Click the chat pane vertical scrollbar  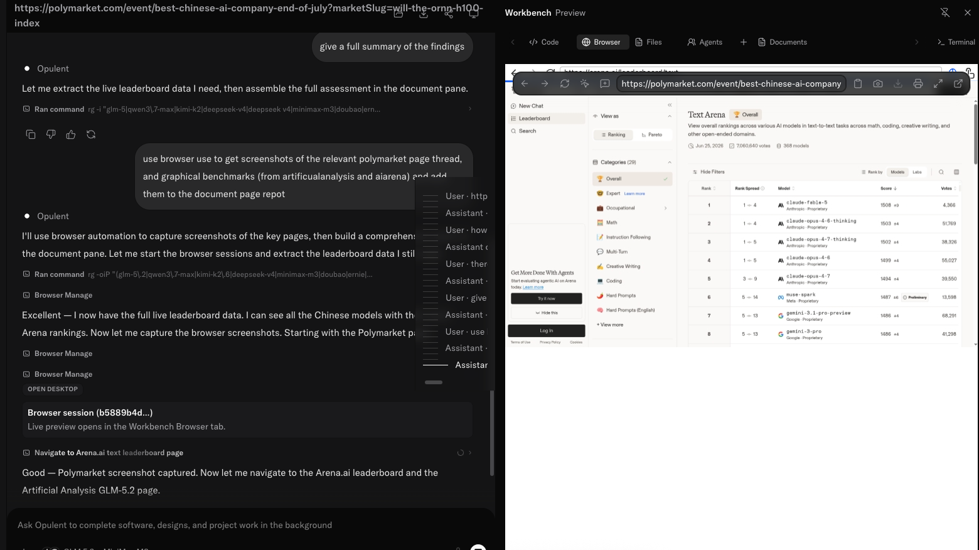coord(492,433)
